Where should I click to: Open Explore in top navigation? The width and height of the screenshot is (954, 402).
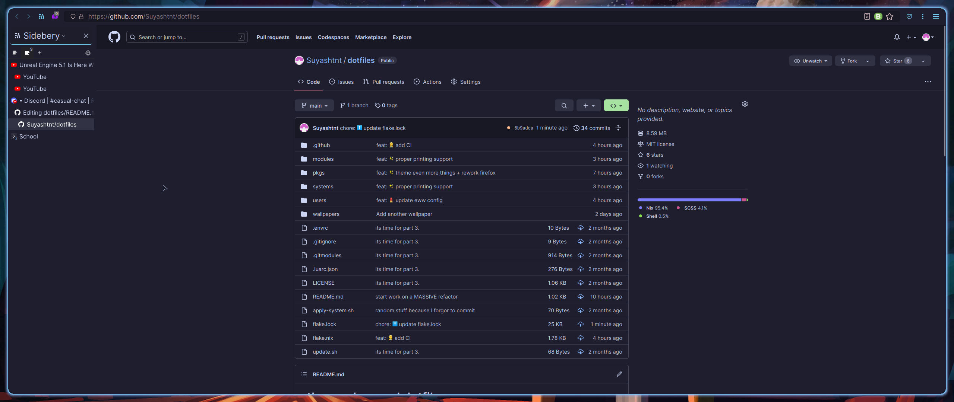[402, 37]
